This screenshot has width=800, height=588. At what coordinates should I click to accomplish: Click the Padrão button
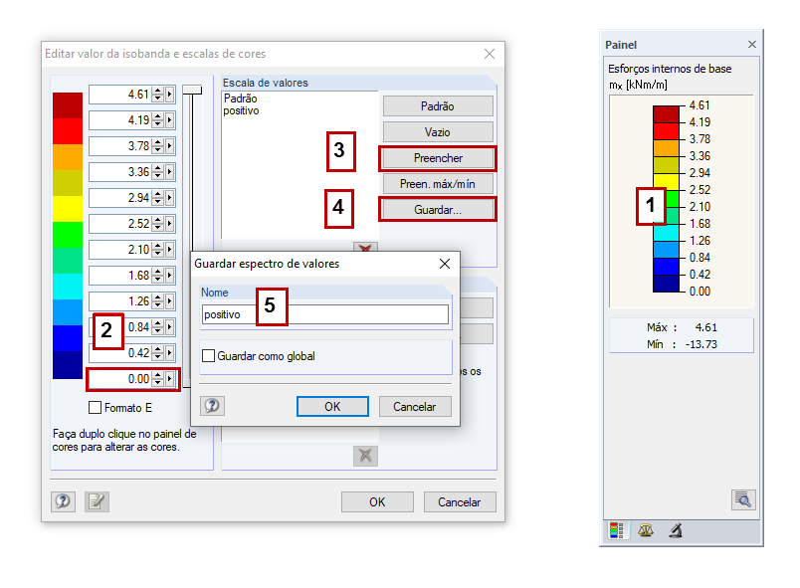[x=438, y=106]
